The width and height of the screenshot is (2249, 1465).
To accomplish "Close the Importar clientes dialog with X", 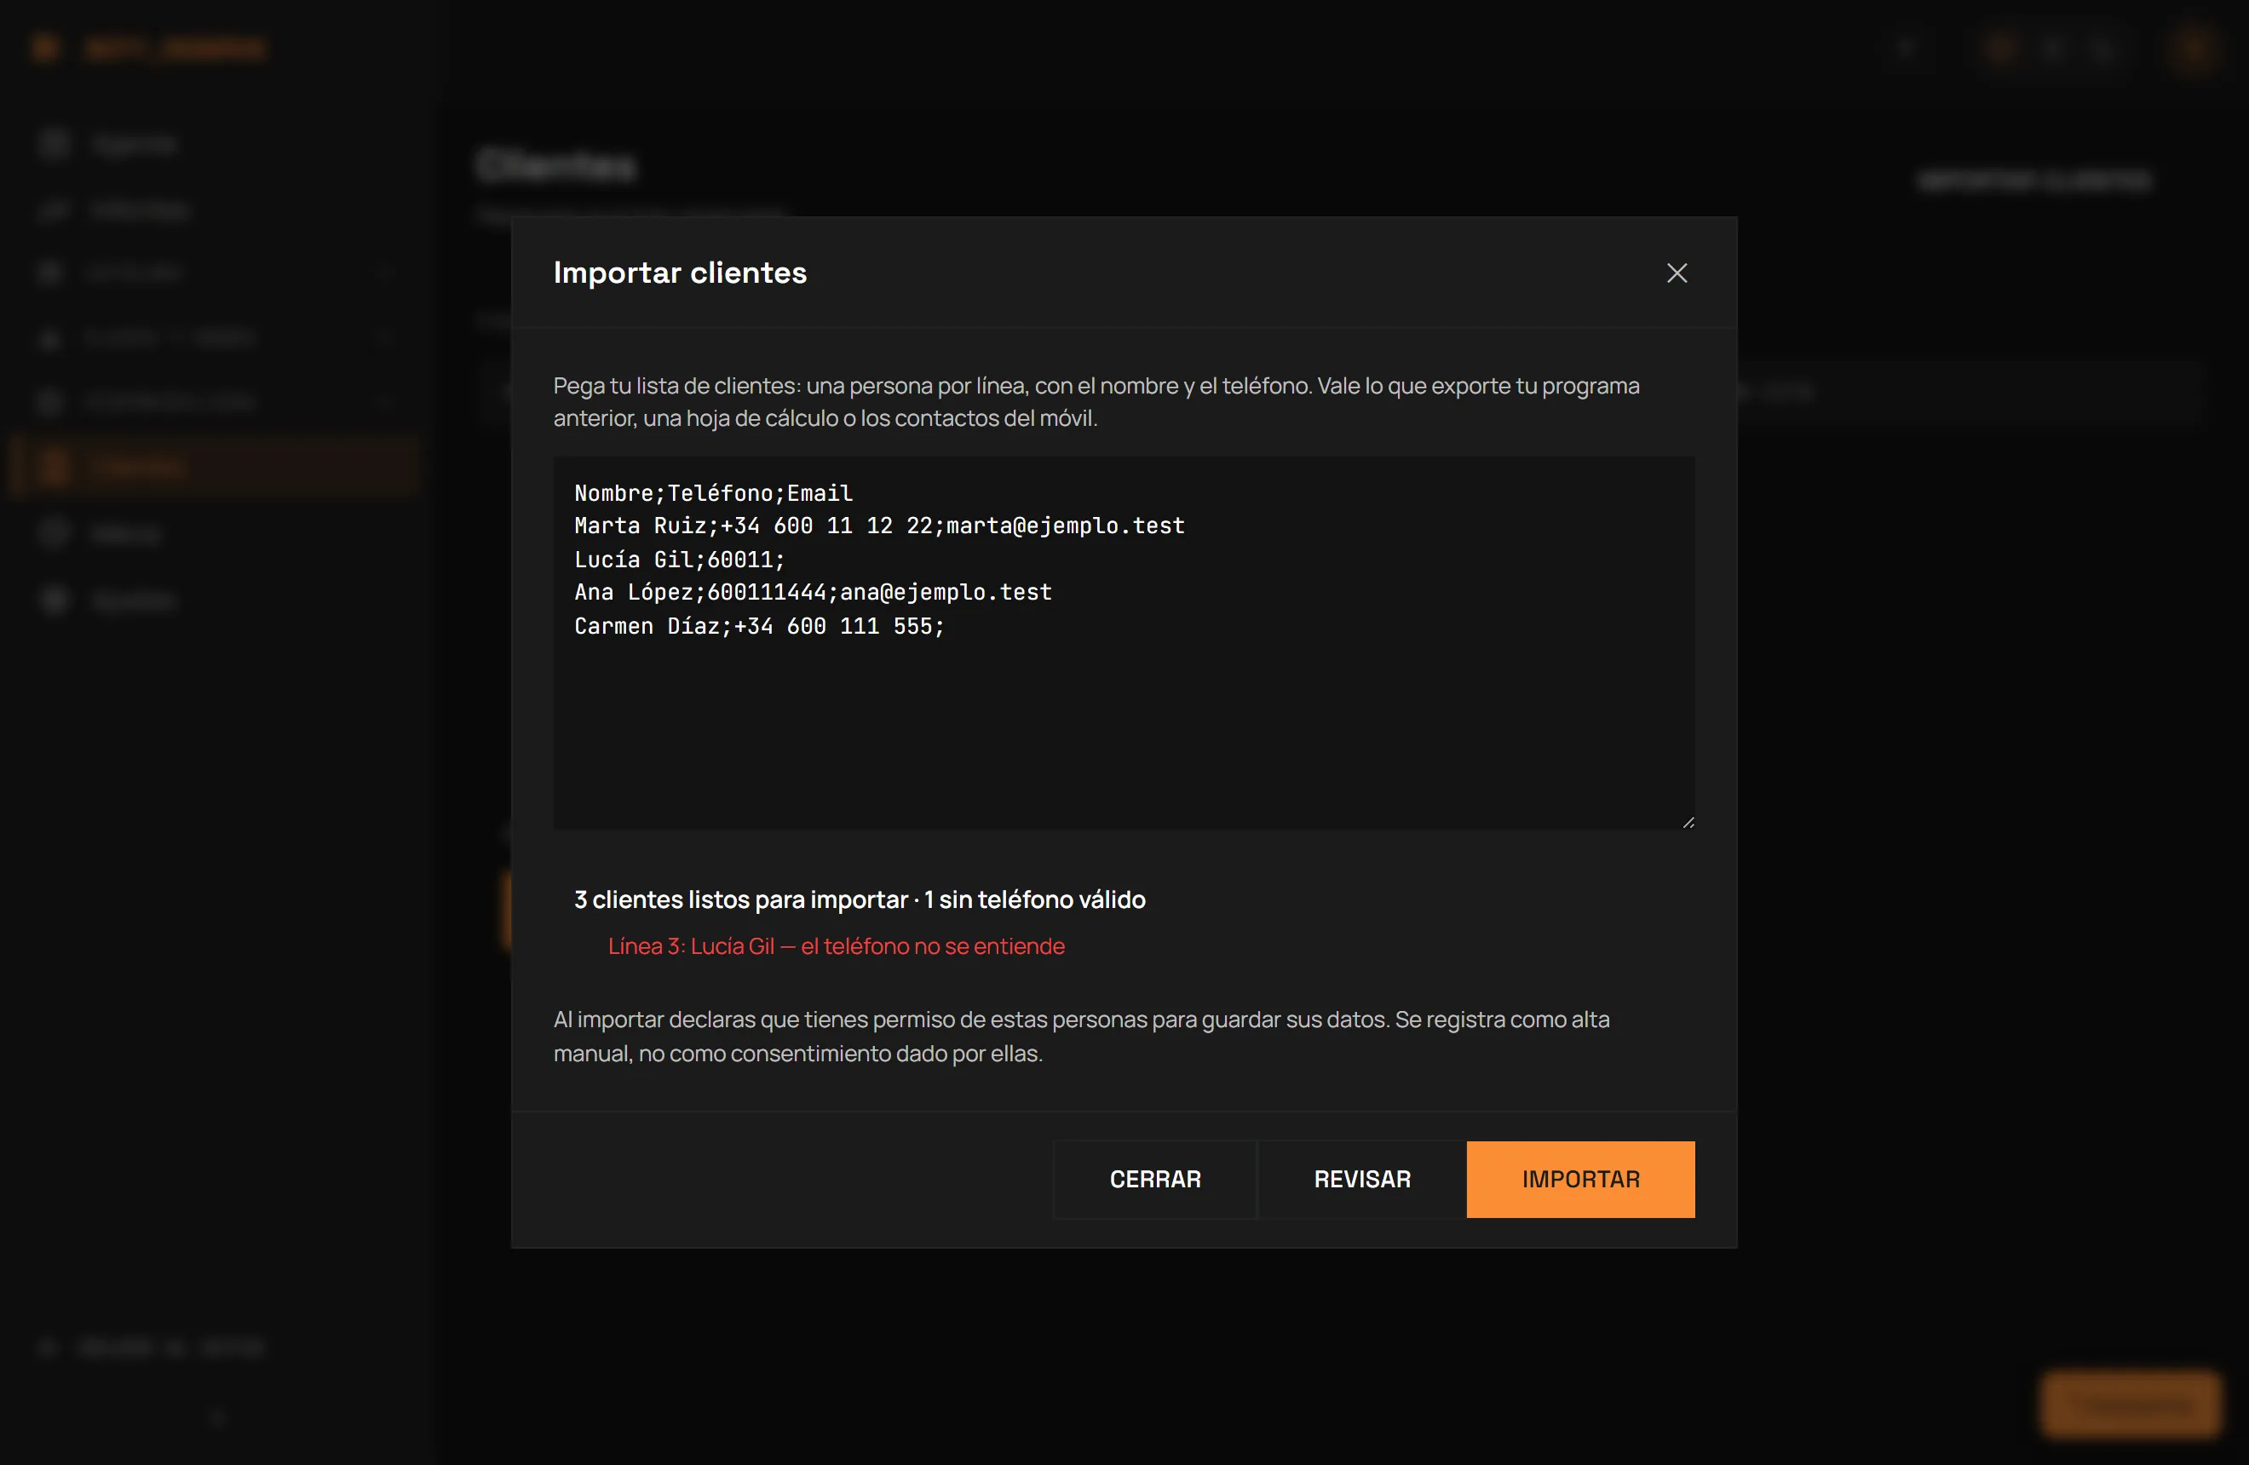I will (1677, 273).
